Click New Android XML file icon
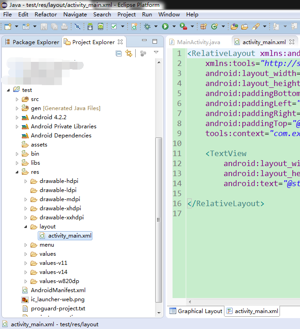This screenshot has width=300, height=329. pyautogui.click(x=134, y=27)
